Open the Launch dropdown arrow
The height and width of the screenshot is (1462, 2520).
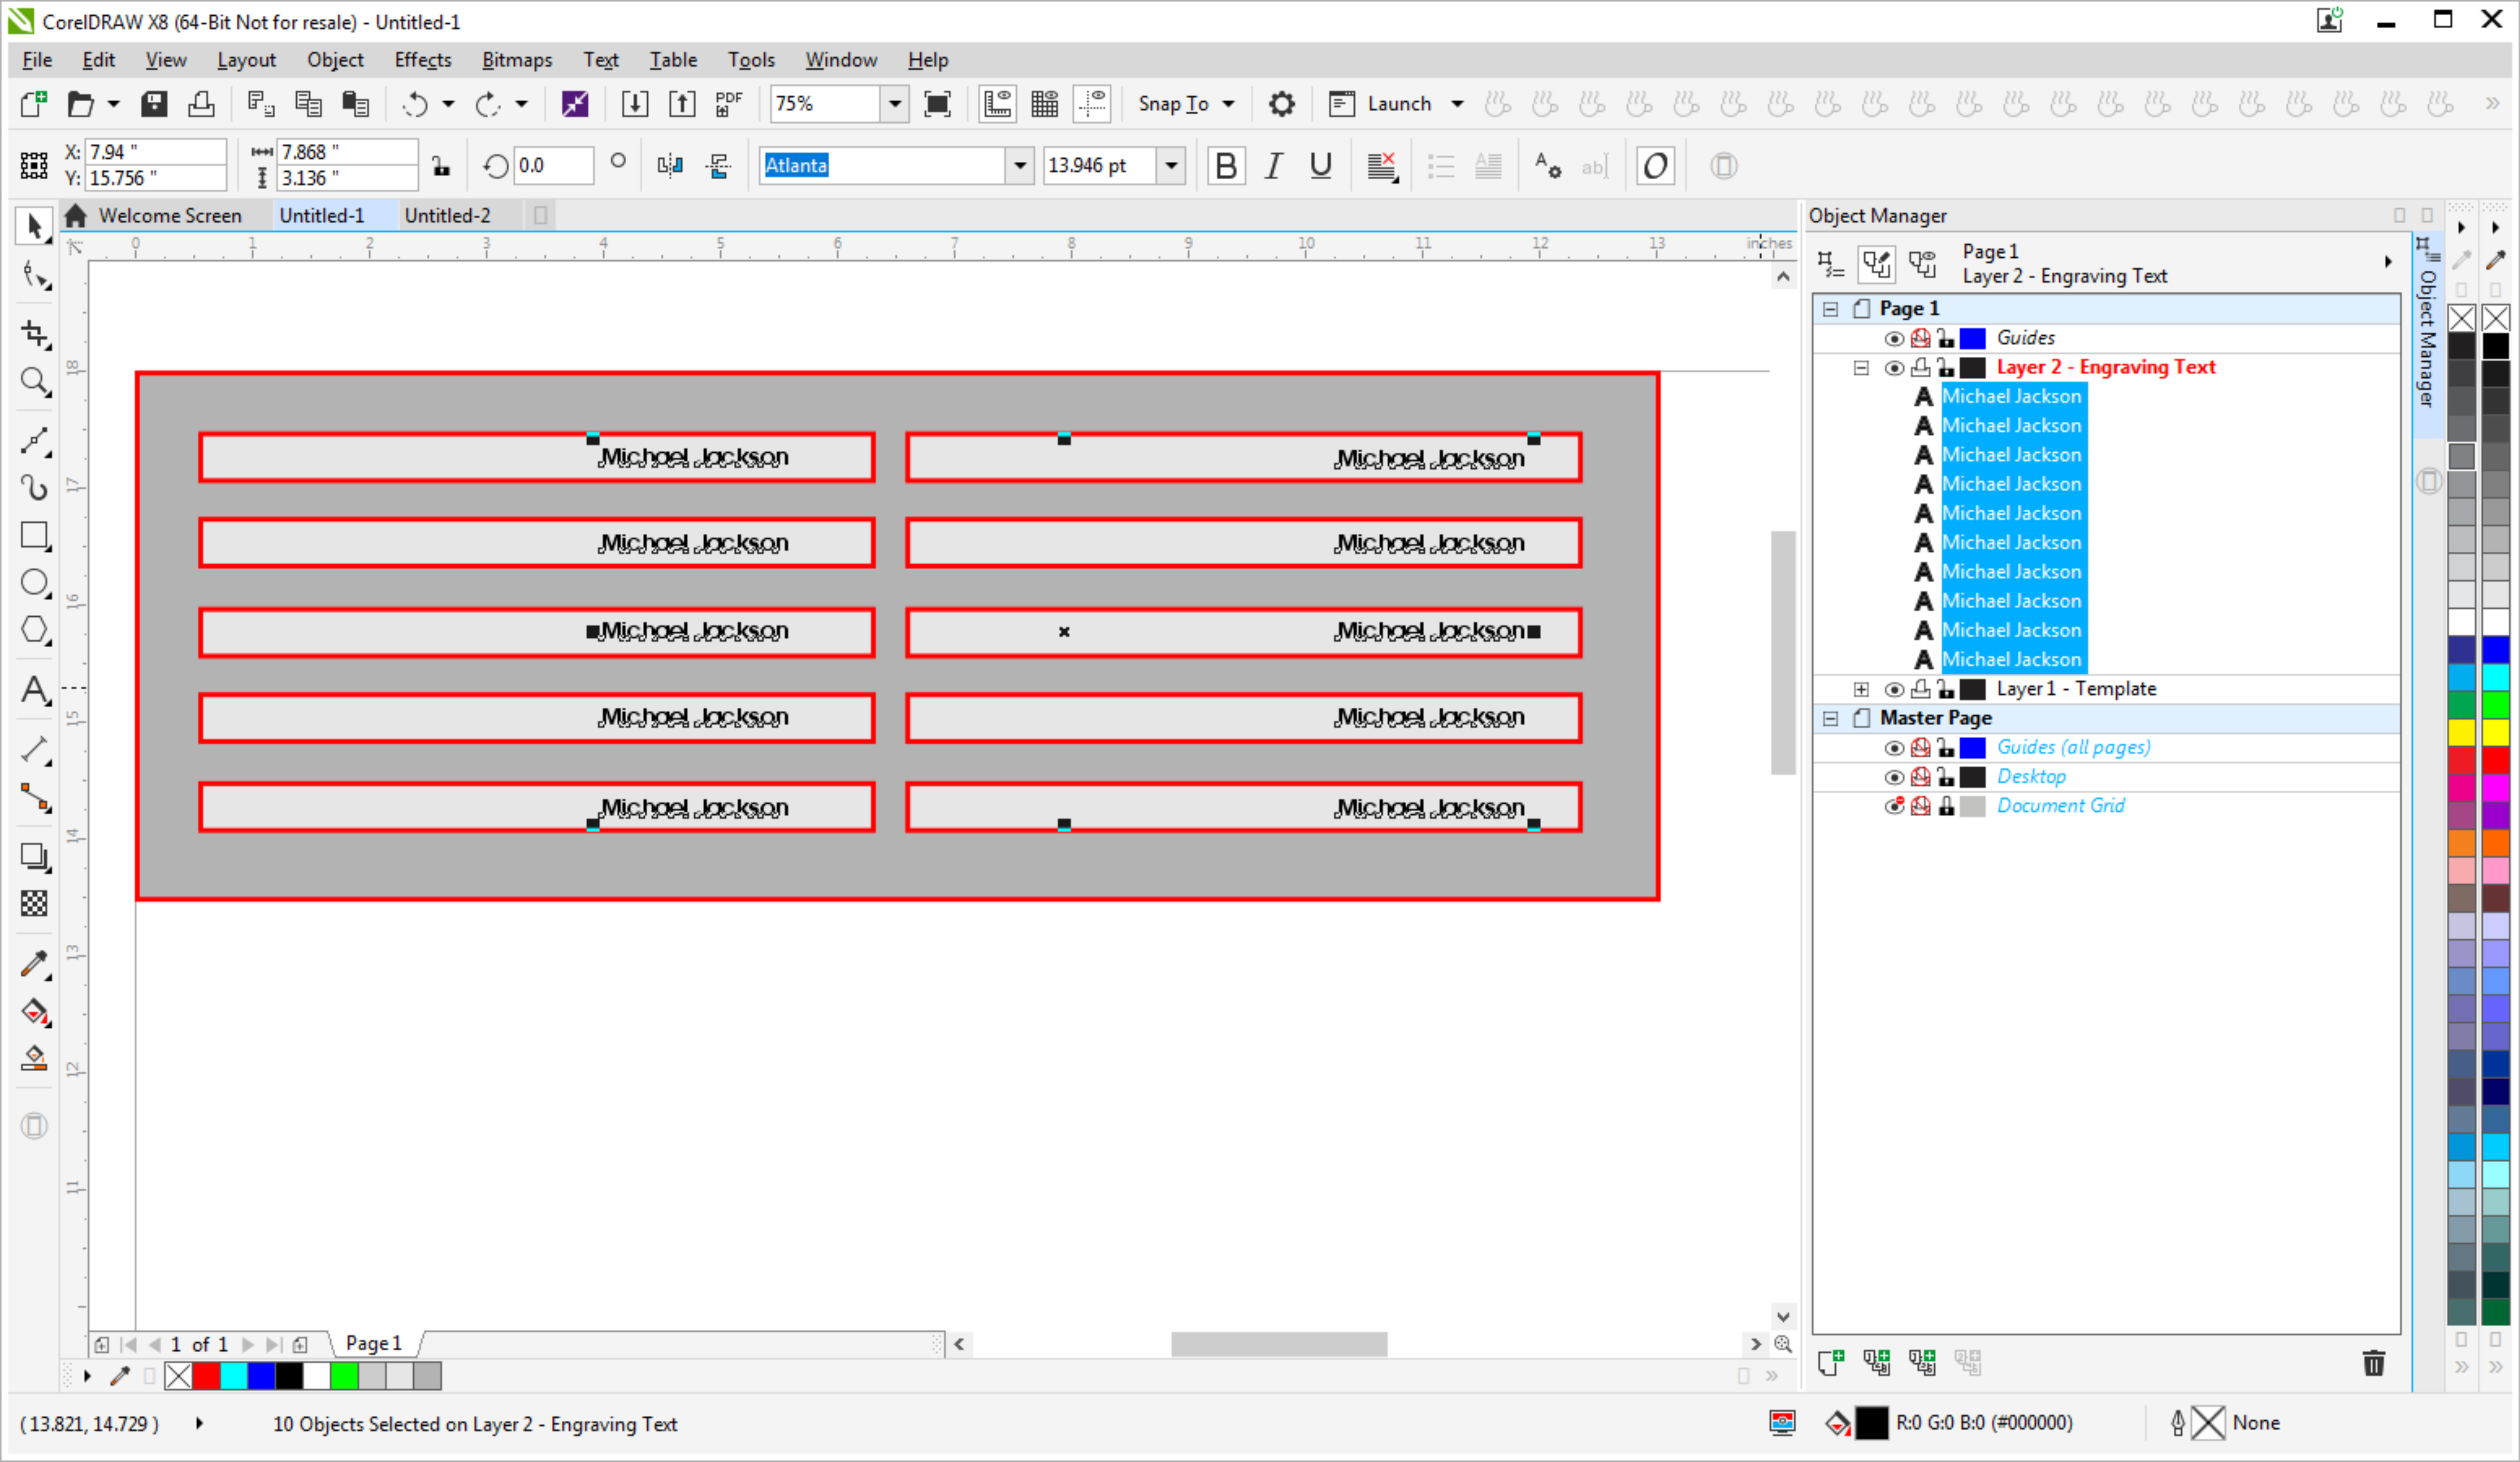[1457, 104]
